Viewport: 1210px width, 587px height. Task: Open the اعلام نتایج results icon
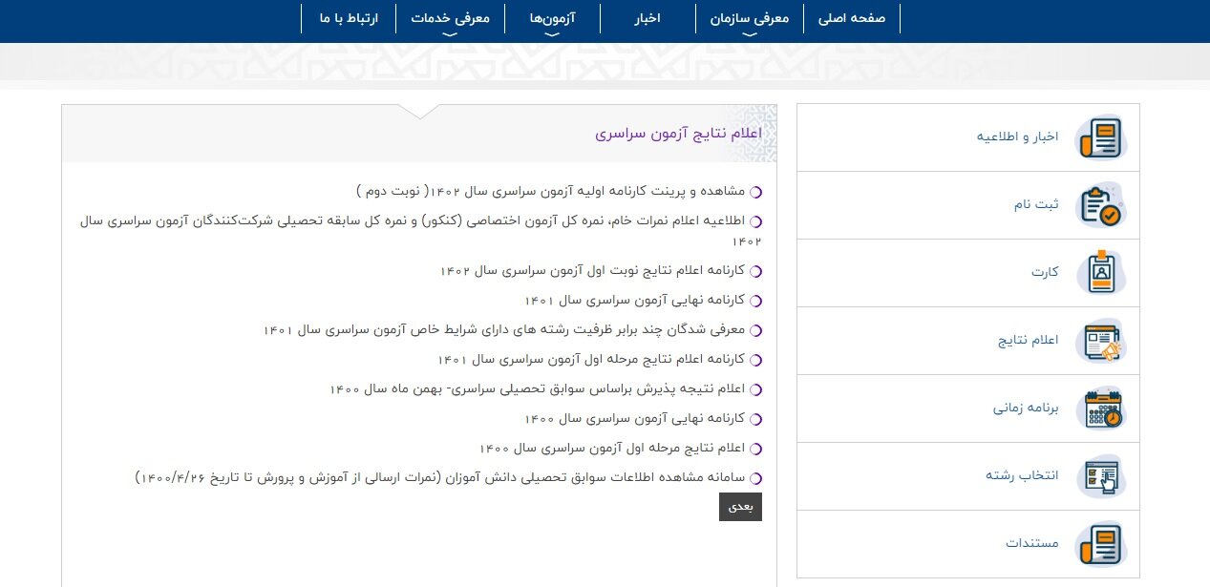pyautogui.click(x=1100, y=341)
